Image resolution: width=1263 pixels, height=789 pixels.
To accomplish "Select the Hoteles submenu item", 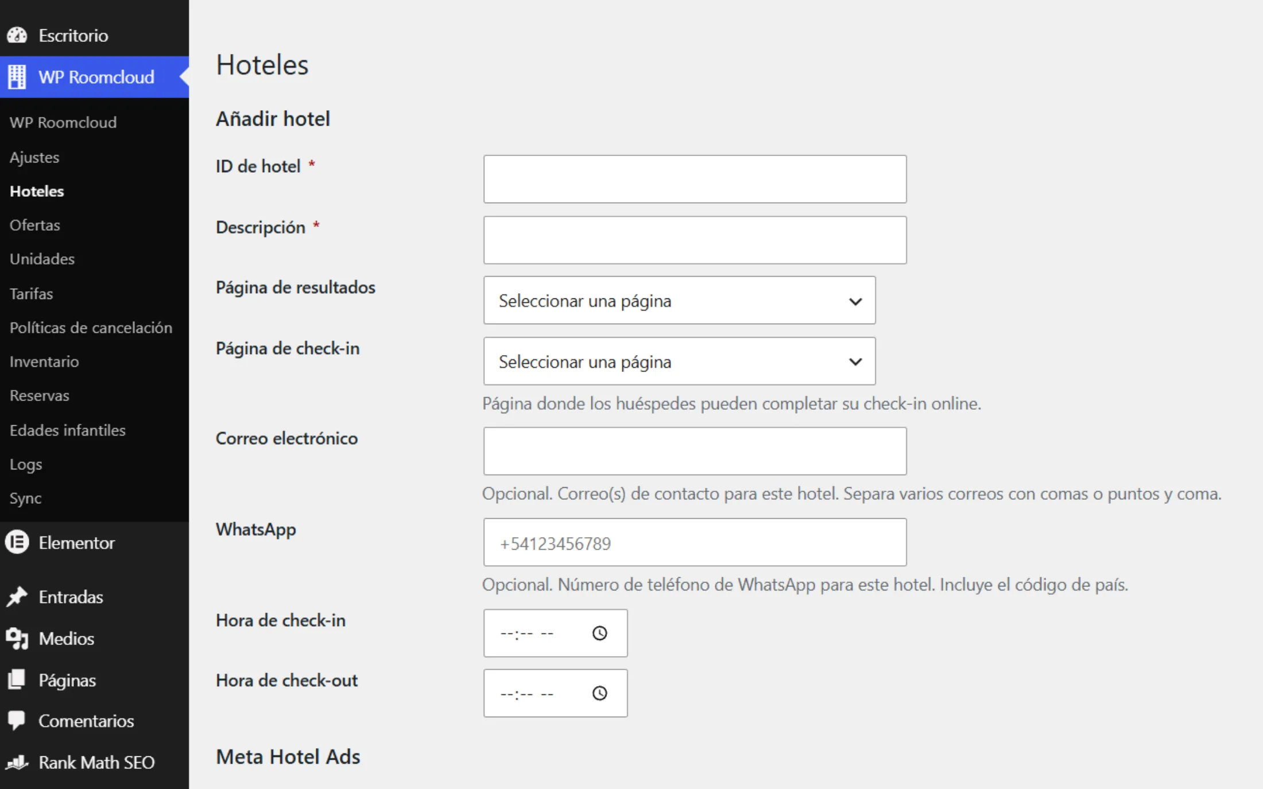I will click(x=37, y=191).
